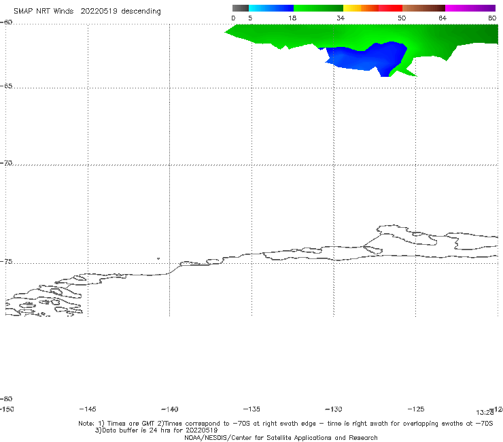Screen dimensions: 503x442
Task: Click the latitude label '-70'
Action: [6, 163]
